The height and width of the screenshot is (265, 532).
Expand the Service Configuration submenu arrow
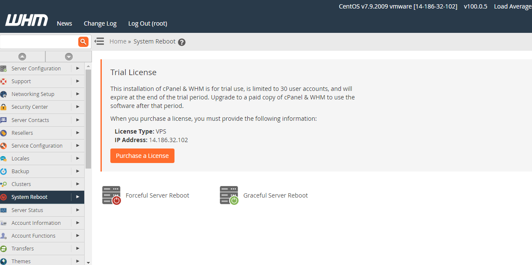point(77,146)
